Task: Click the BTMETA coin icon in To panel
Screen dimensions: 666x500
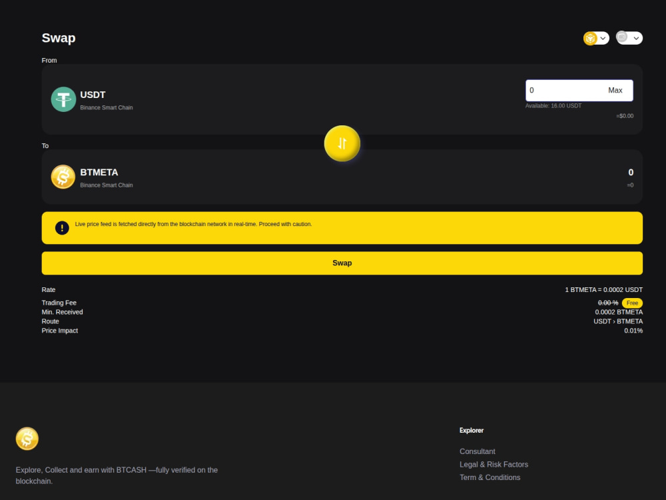Action: pyautogui.click(x=63, y=177)
